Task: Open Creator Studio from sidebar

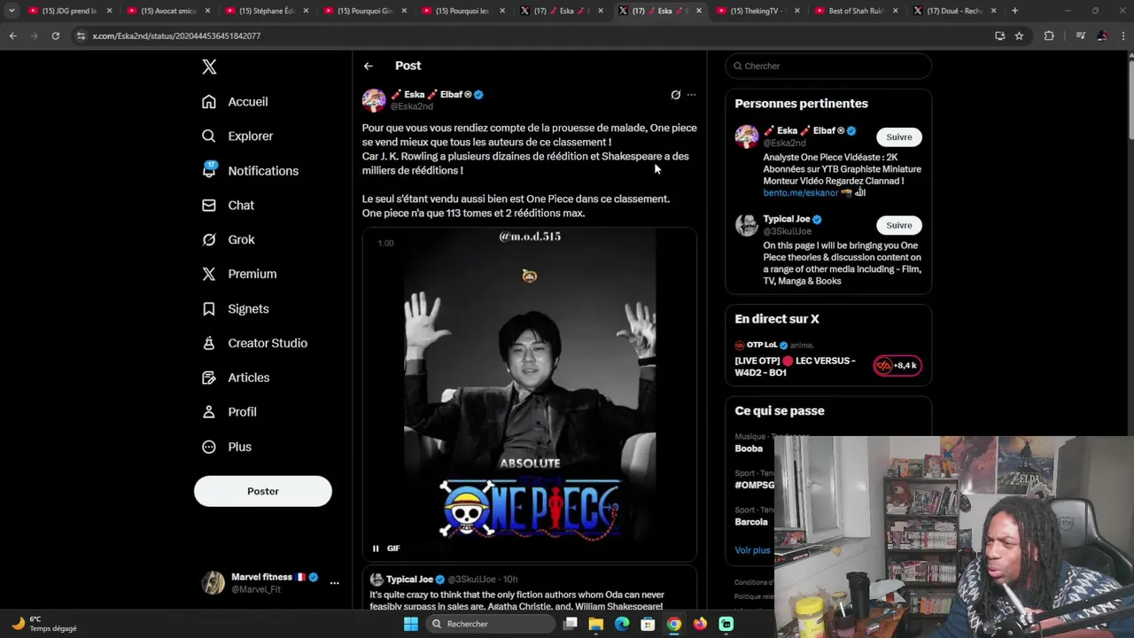Action: click(x=254, y=344)
